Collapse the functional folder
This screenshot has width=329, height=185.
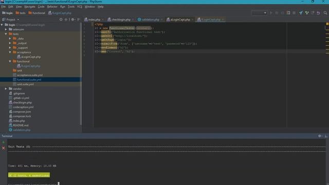pyautogui.click(x=10, y=62)
